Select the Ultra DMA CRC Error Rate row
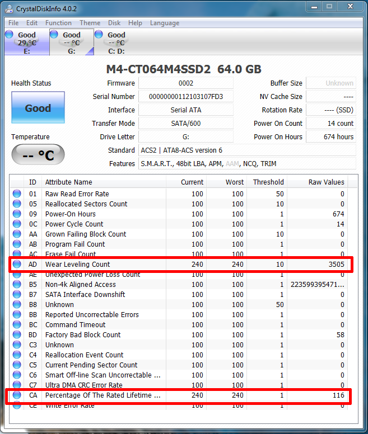This screenshot has width=368, height=434. (179, 385)
